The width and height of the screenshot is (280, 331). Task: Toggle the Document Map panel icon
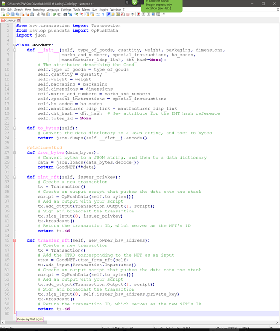coord(118,14)
